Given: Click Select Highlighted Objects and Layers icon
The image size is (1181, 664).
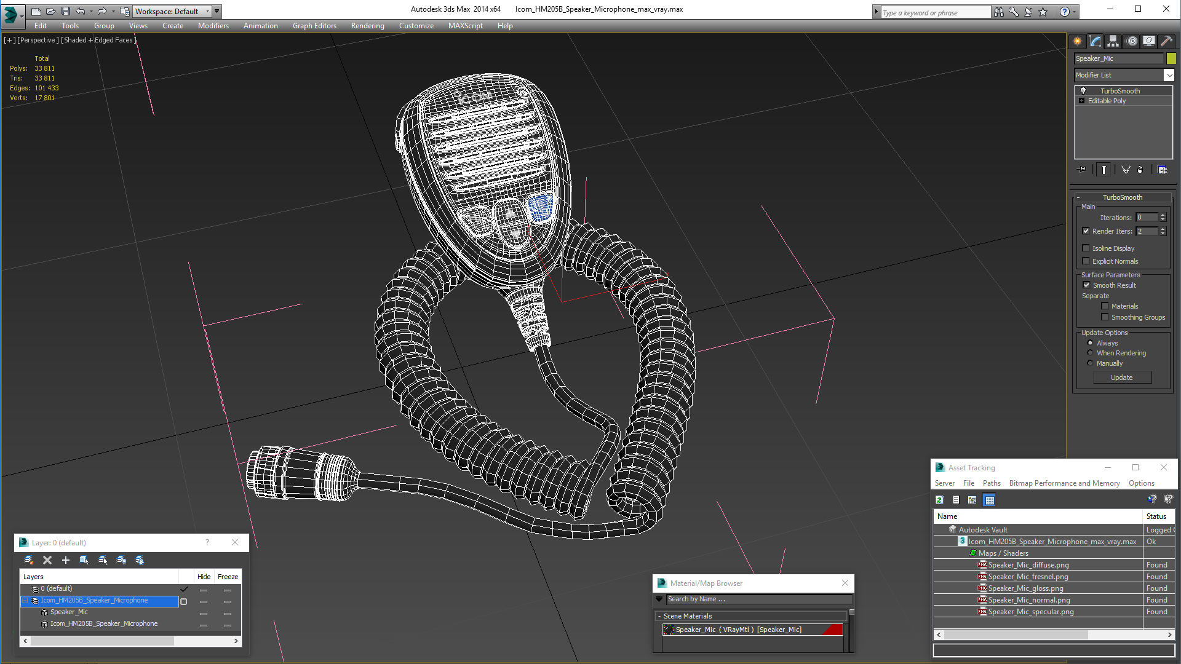Looking at the screenshot, I should point(84,560).
